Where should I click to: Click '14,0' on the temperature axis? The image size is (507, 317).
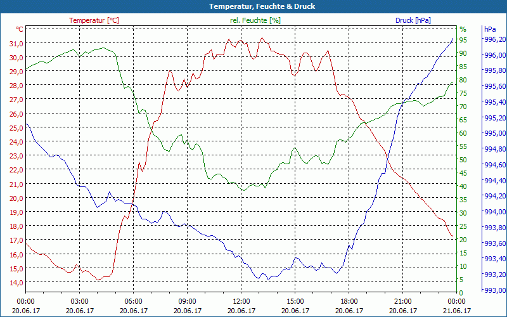[x=16, y=282]
